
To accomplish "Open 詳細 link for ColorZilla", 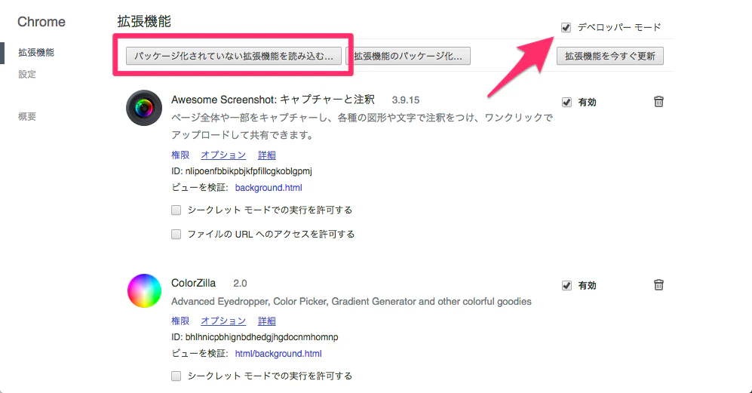I will pyautogui.click(x=267, y=321).
